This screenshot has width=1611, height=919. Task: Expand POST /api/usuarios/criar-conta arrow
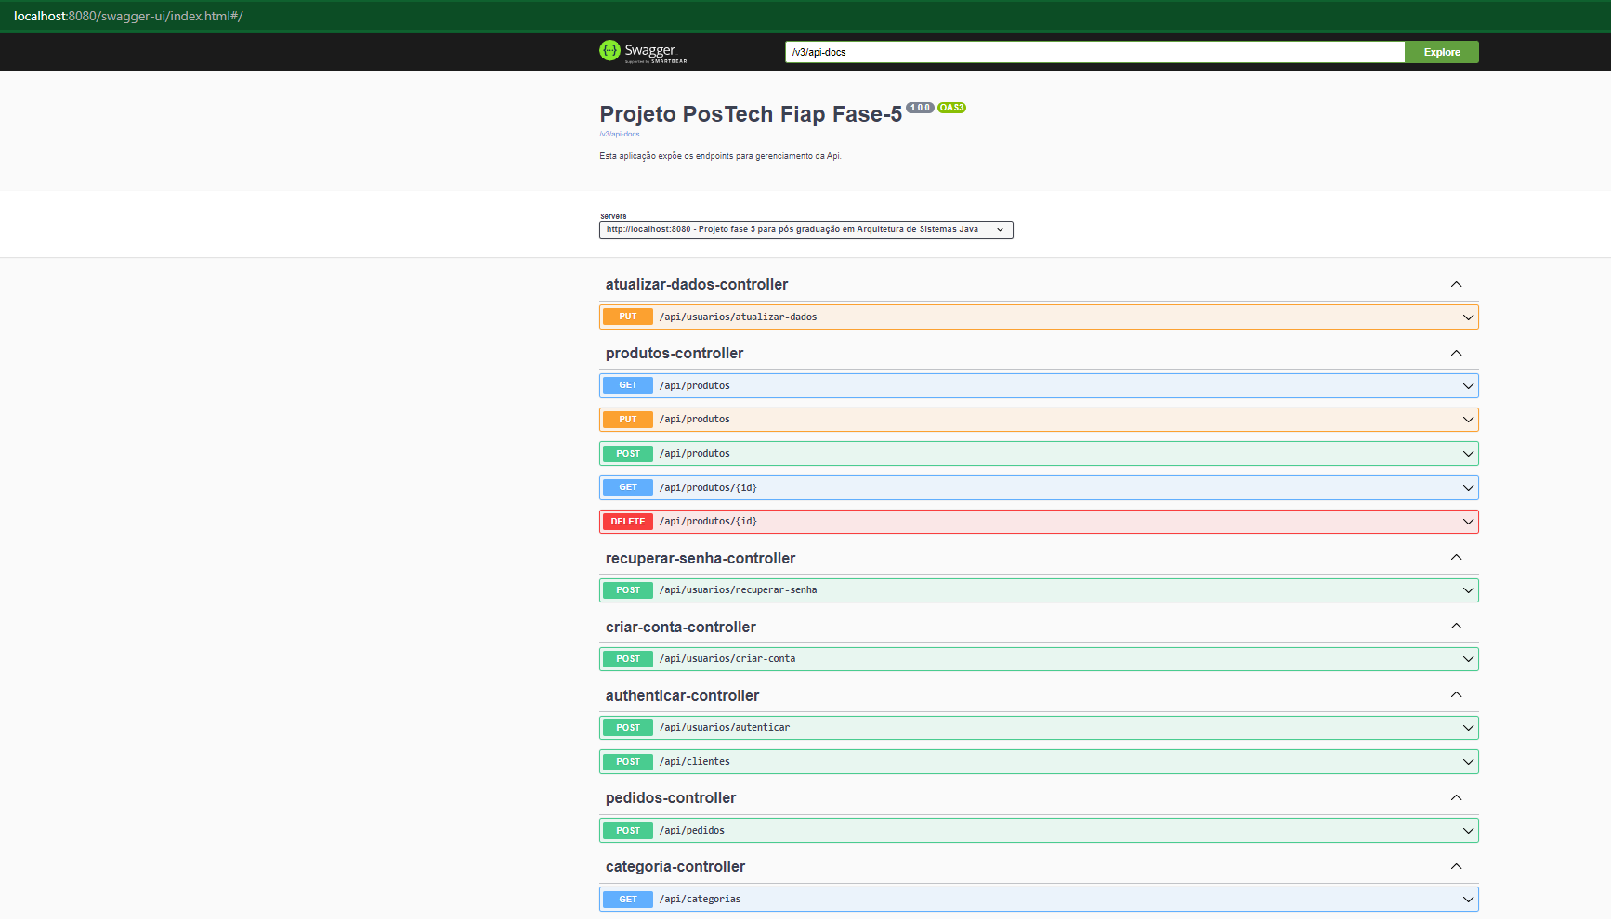click(1468, 659)
